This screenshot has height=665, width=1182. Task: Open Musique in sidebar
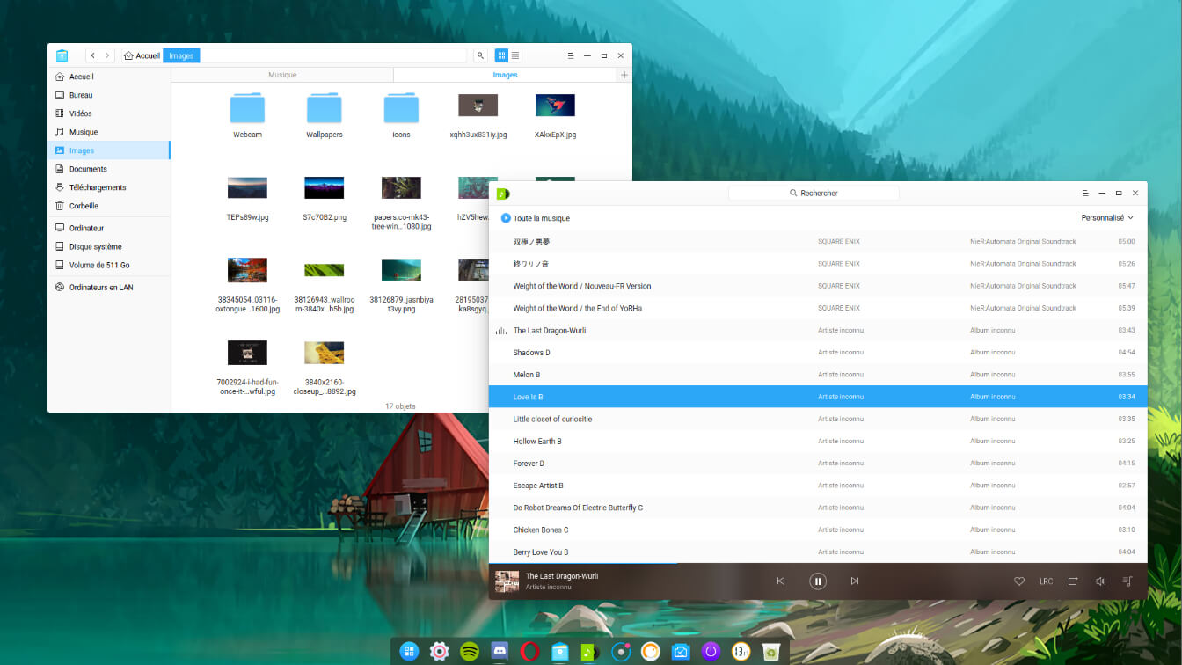pyautogui.click(x=109, y=132)
